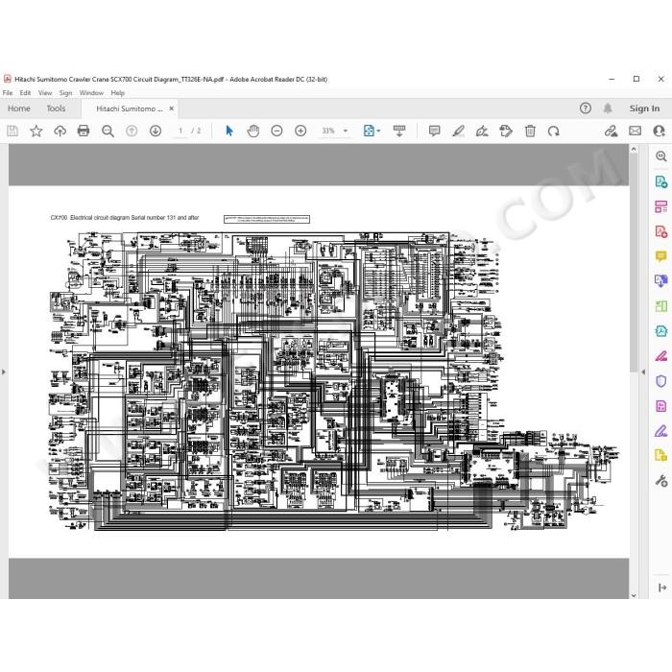Click the scrolling mode keyboard icon
This screenshot has width=672, height=672.
tap(399, 131)
